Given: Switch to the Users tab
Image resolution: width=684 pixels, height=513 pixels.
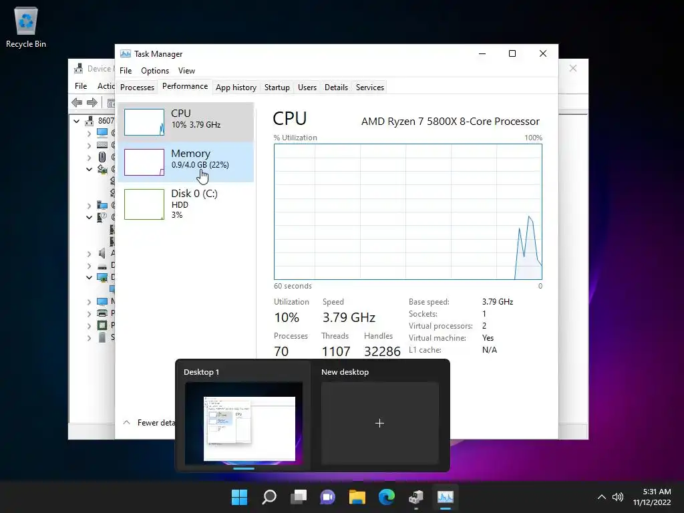Looking at the screenshot, I should (307, 88).
